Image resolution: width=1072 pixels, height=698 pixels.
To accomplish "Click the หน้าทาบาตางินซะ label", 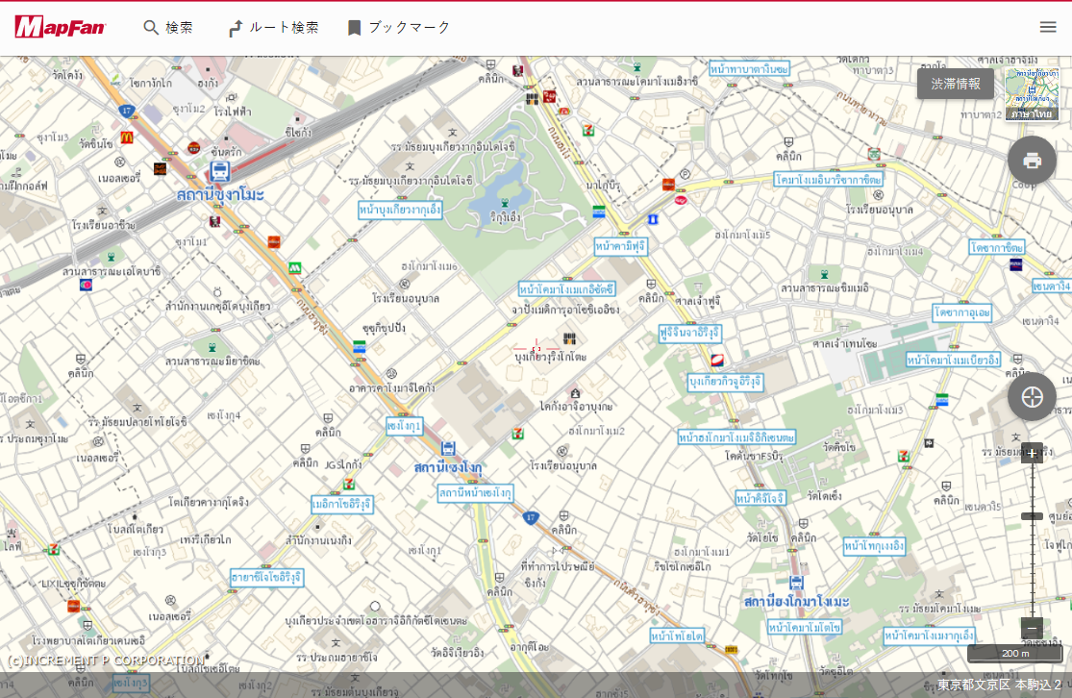I will [x=749, y=68].
